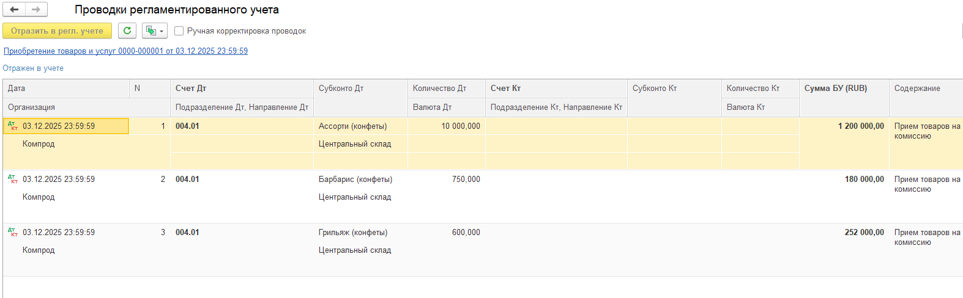Select the Барбарис (конфеты) cell

[x=355, y=180]
